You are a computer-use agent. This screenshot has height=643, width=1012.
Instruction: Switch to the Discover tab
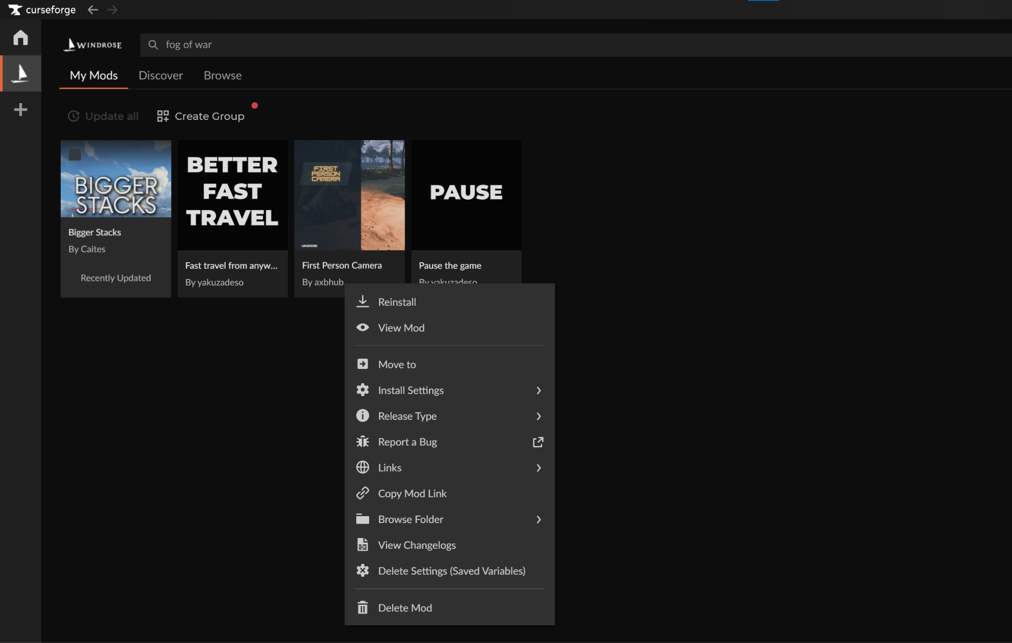pyautogui.click(x=160, y=75)
